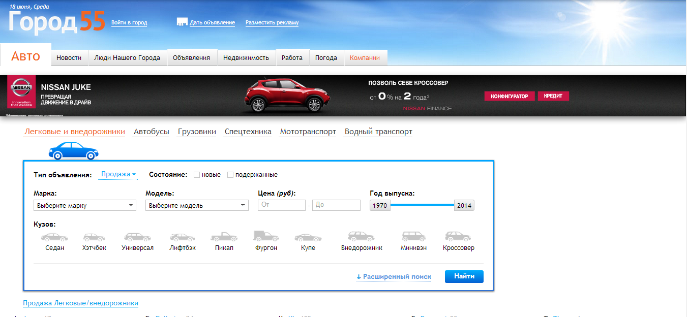This screenshot has width=687, height=317.
Task: Select the Минивэн minivan body icon
Action: (413, 237)
